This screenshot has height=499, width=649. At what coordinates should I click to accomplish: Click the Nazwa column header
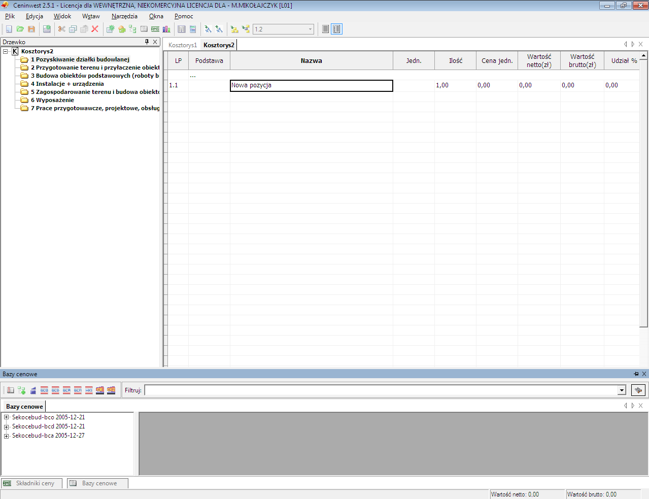pos(312,60)
